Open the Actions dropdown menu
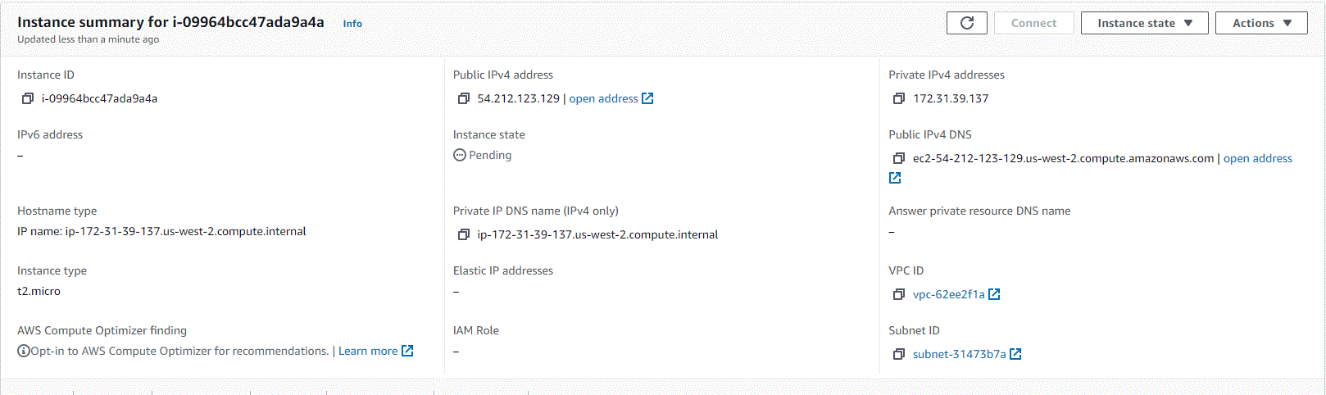The width and height of the screenshot is (1326, 395). (1260, 23)
